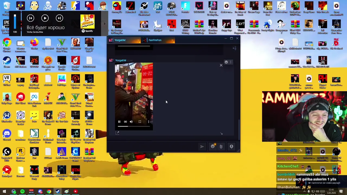Click the volume level bar at 100
The width and height of the screenshot is (347, 195).
click(x=15, y=21)
